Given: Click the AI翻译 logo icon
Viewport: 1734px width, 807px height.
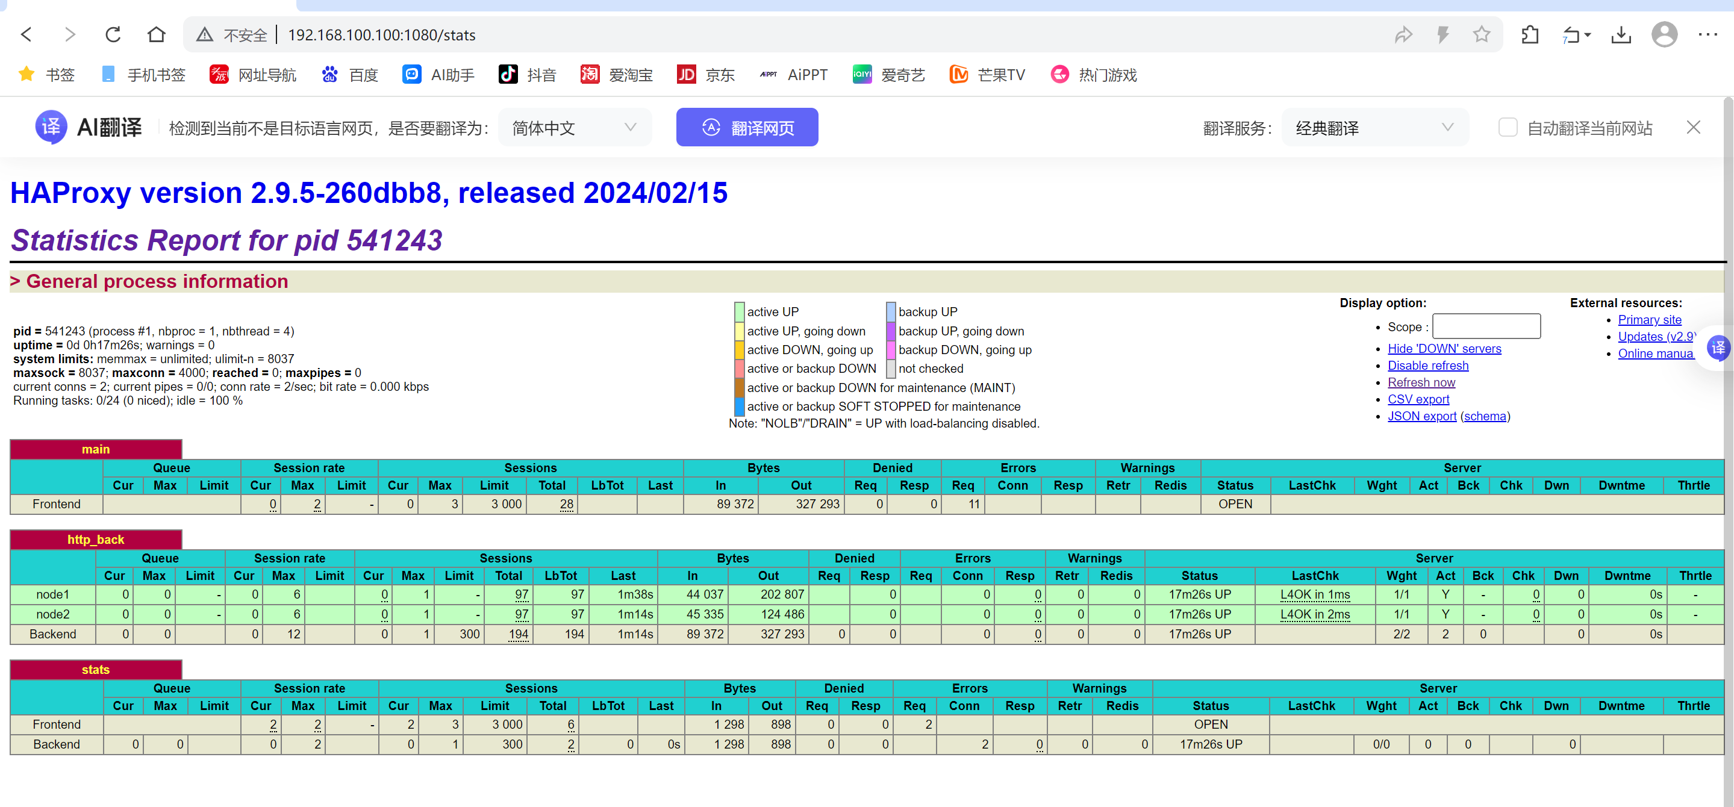Looking at the screenshot, I should (x=51, y=127).
